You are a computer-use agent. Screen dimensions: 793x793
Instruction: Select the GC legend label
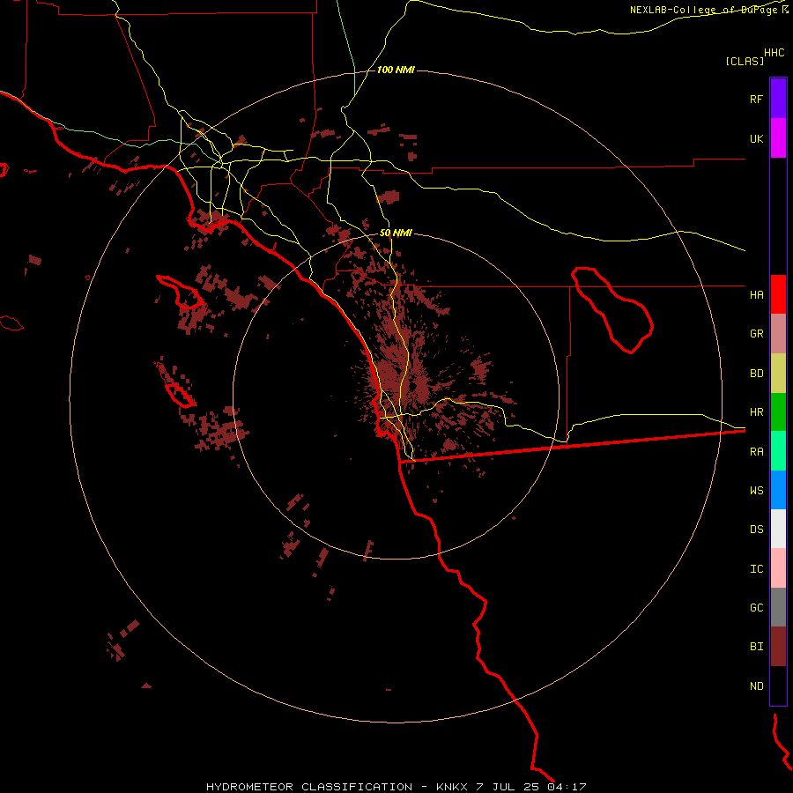pyautogui.click(x=756, y=607)
